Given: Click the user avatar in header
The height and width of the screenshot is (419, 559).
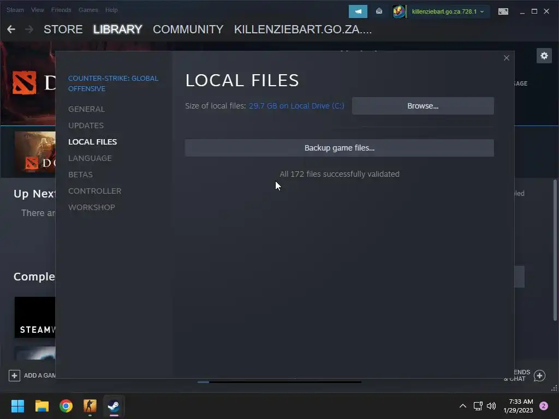Looking at the screenshot, I should [x=399, y=11].
